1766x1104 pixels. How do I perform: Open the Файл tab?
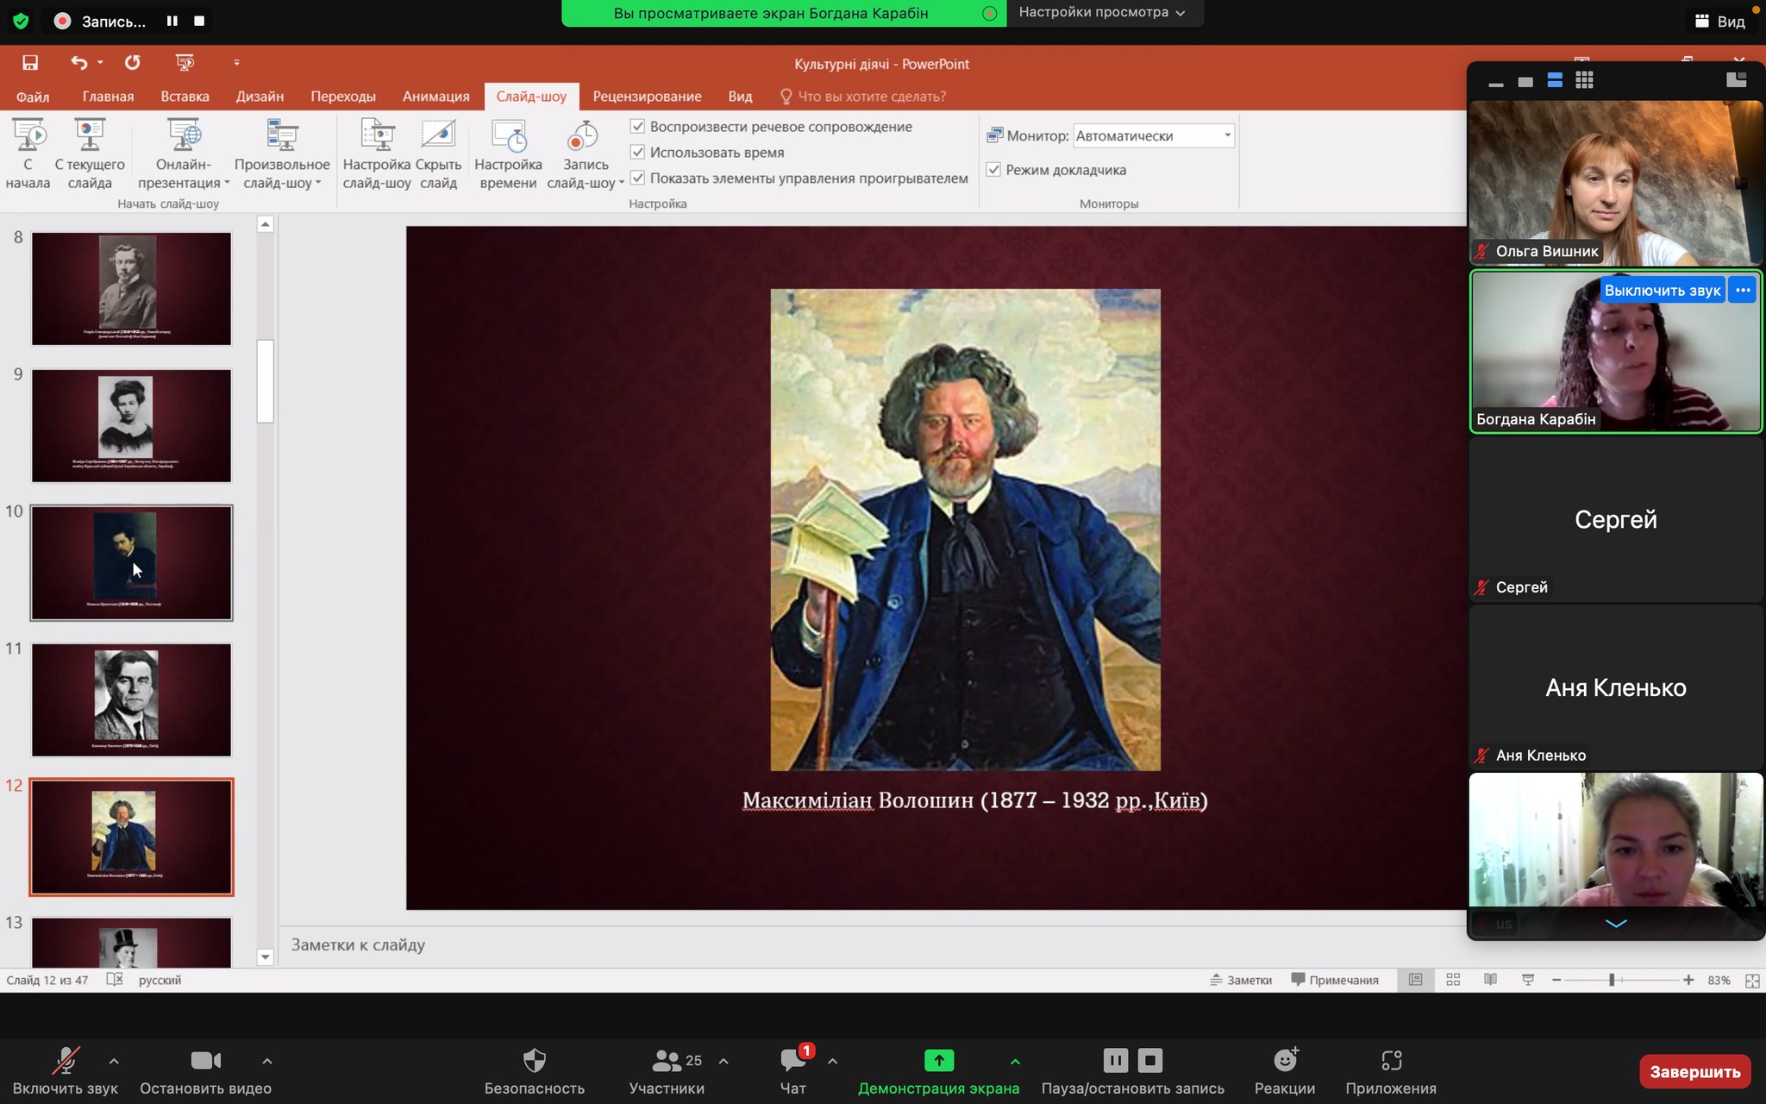click(33, 97)
